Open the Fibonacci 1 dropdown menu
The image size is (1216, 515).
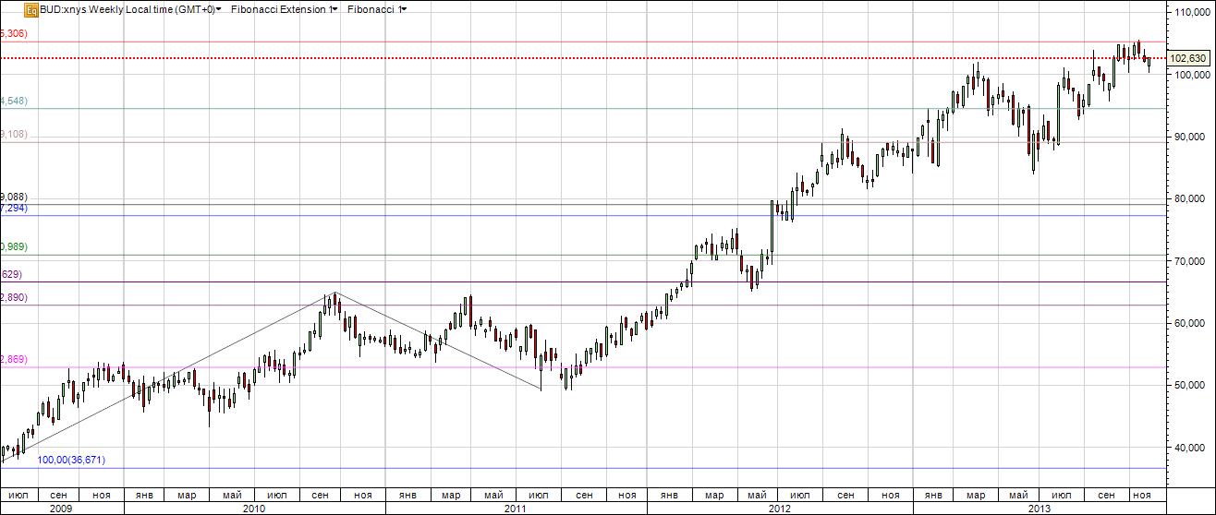click(x=378, y=9)
